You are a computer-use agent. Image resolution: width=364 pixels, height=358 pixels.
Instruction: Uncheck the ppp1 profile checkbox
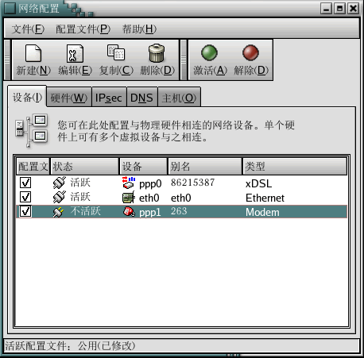[25, 211]
